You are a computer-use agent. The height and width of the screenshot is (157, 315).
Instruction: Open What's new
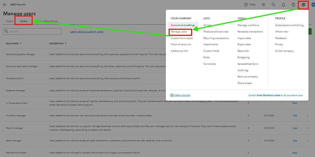pos(282,31)
